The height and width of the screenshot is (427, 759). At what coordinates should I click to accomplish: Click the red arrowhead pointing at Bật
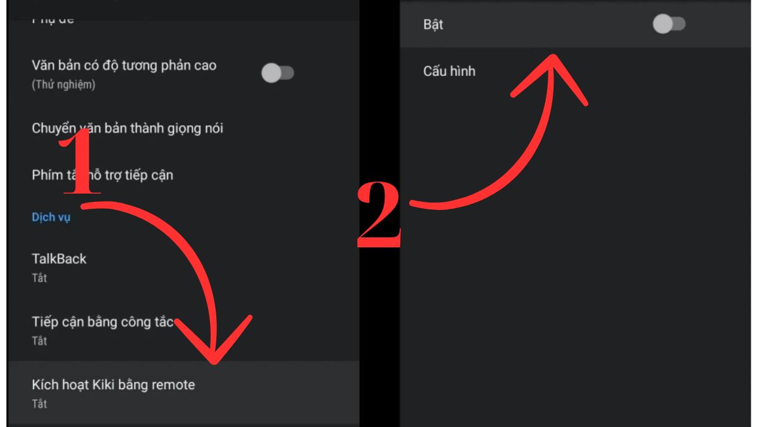[x=551, y=78]
